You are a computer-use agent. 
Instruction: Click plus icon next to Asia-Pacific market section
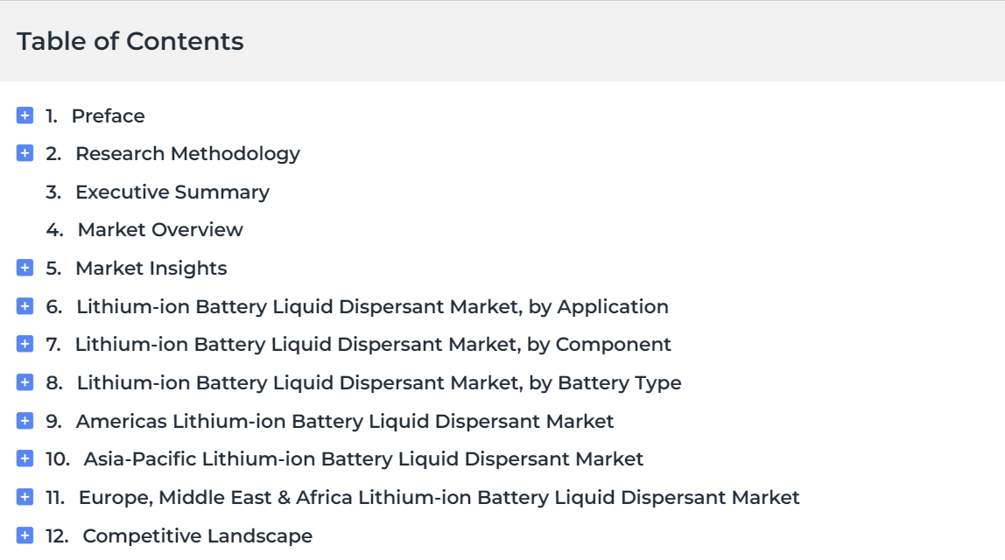pyautogui.click(x=25, y=458)
